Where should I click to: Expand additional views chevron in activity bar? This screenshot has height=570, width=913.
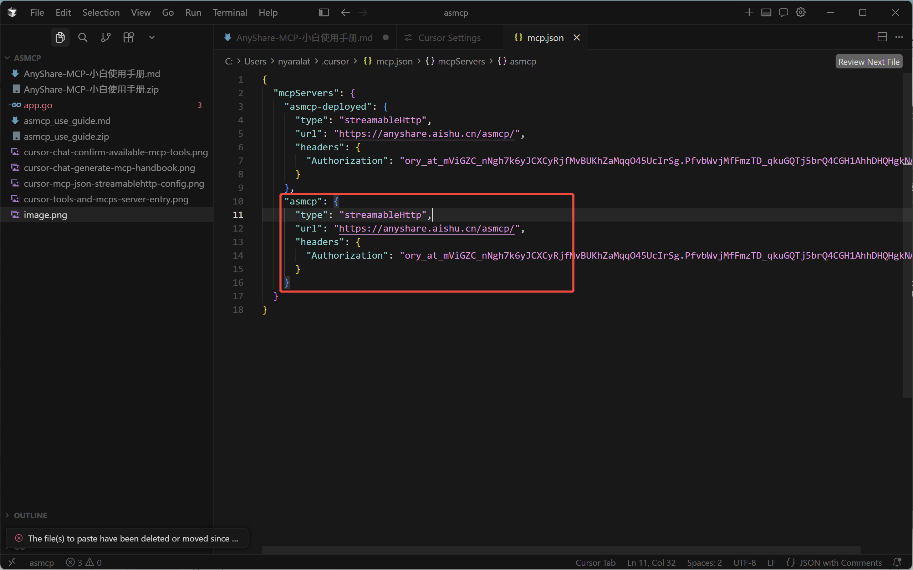[x=152, y=37]
